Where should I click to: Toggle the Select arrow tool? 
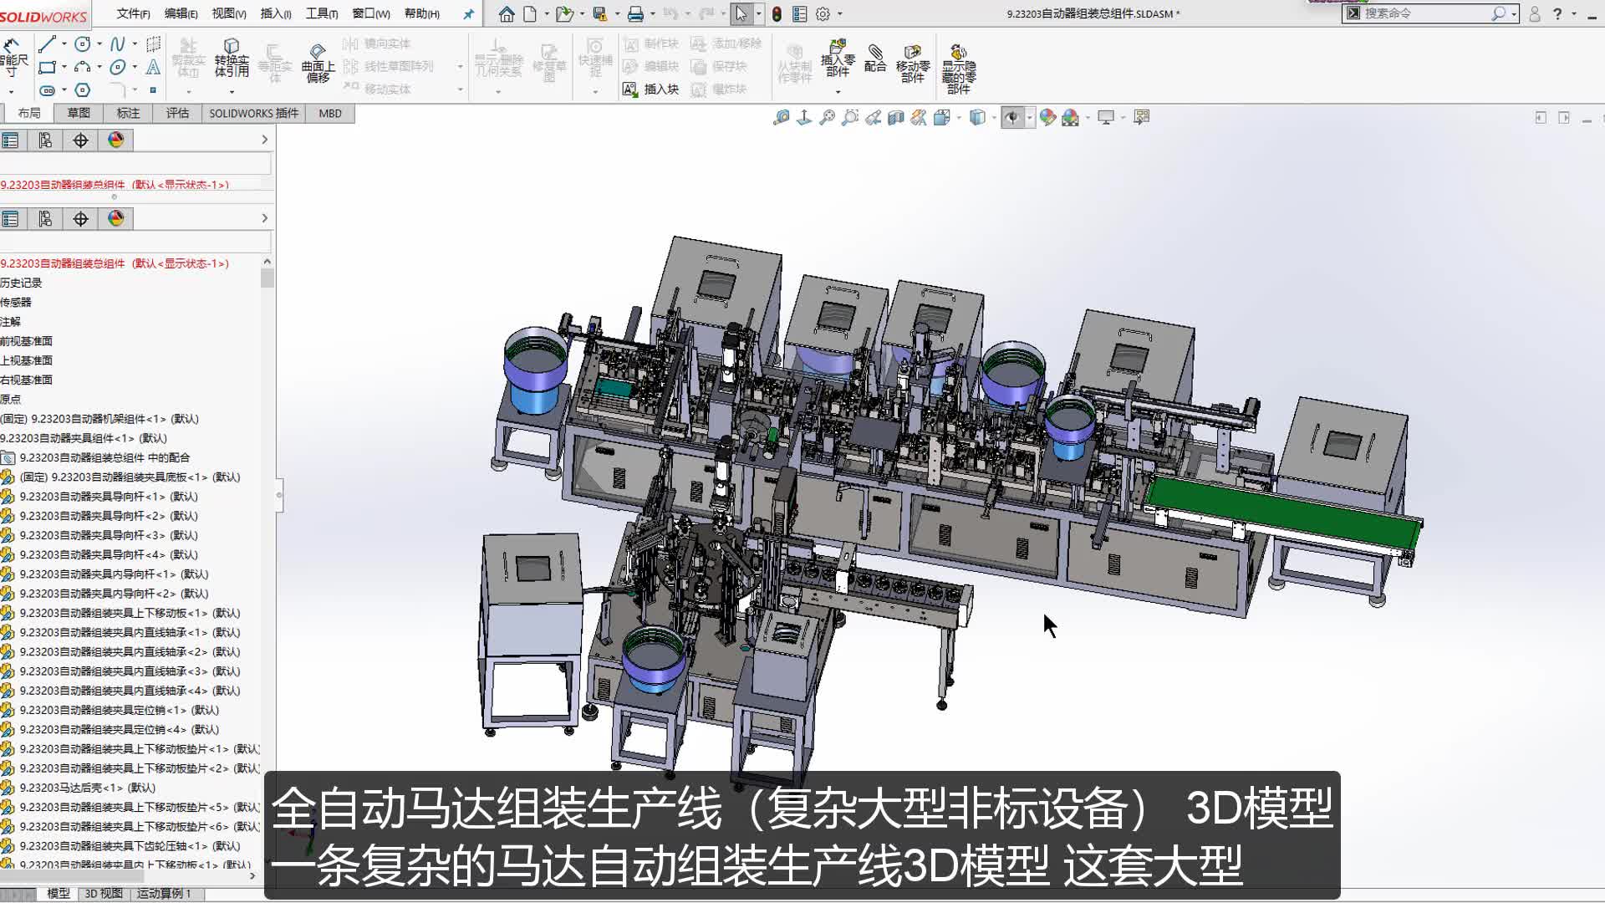tap(741, 14)
